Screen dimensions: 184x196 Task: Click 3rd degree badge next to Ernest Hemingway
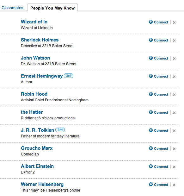tap(69, 76)
